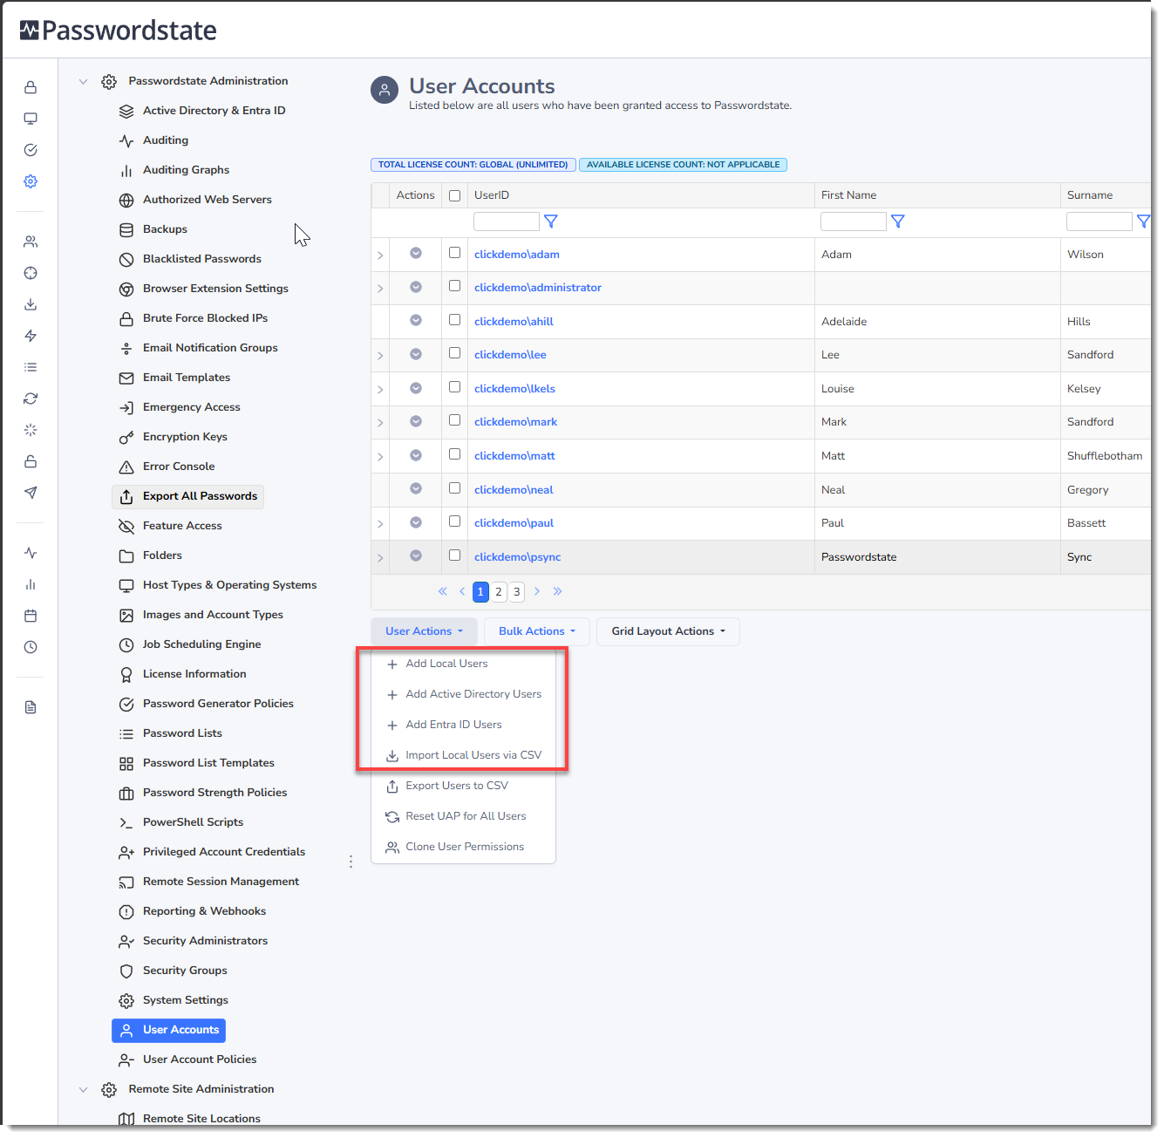The image size is (1164, 1138).
Task: Jump to the first page of the grid
Action: point(443,591)
